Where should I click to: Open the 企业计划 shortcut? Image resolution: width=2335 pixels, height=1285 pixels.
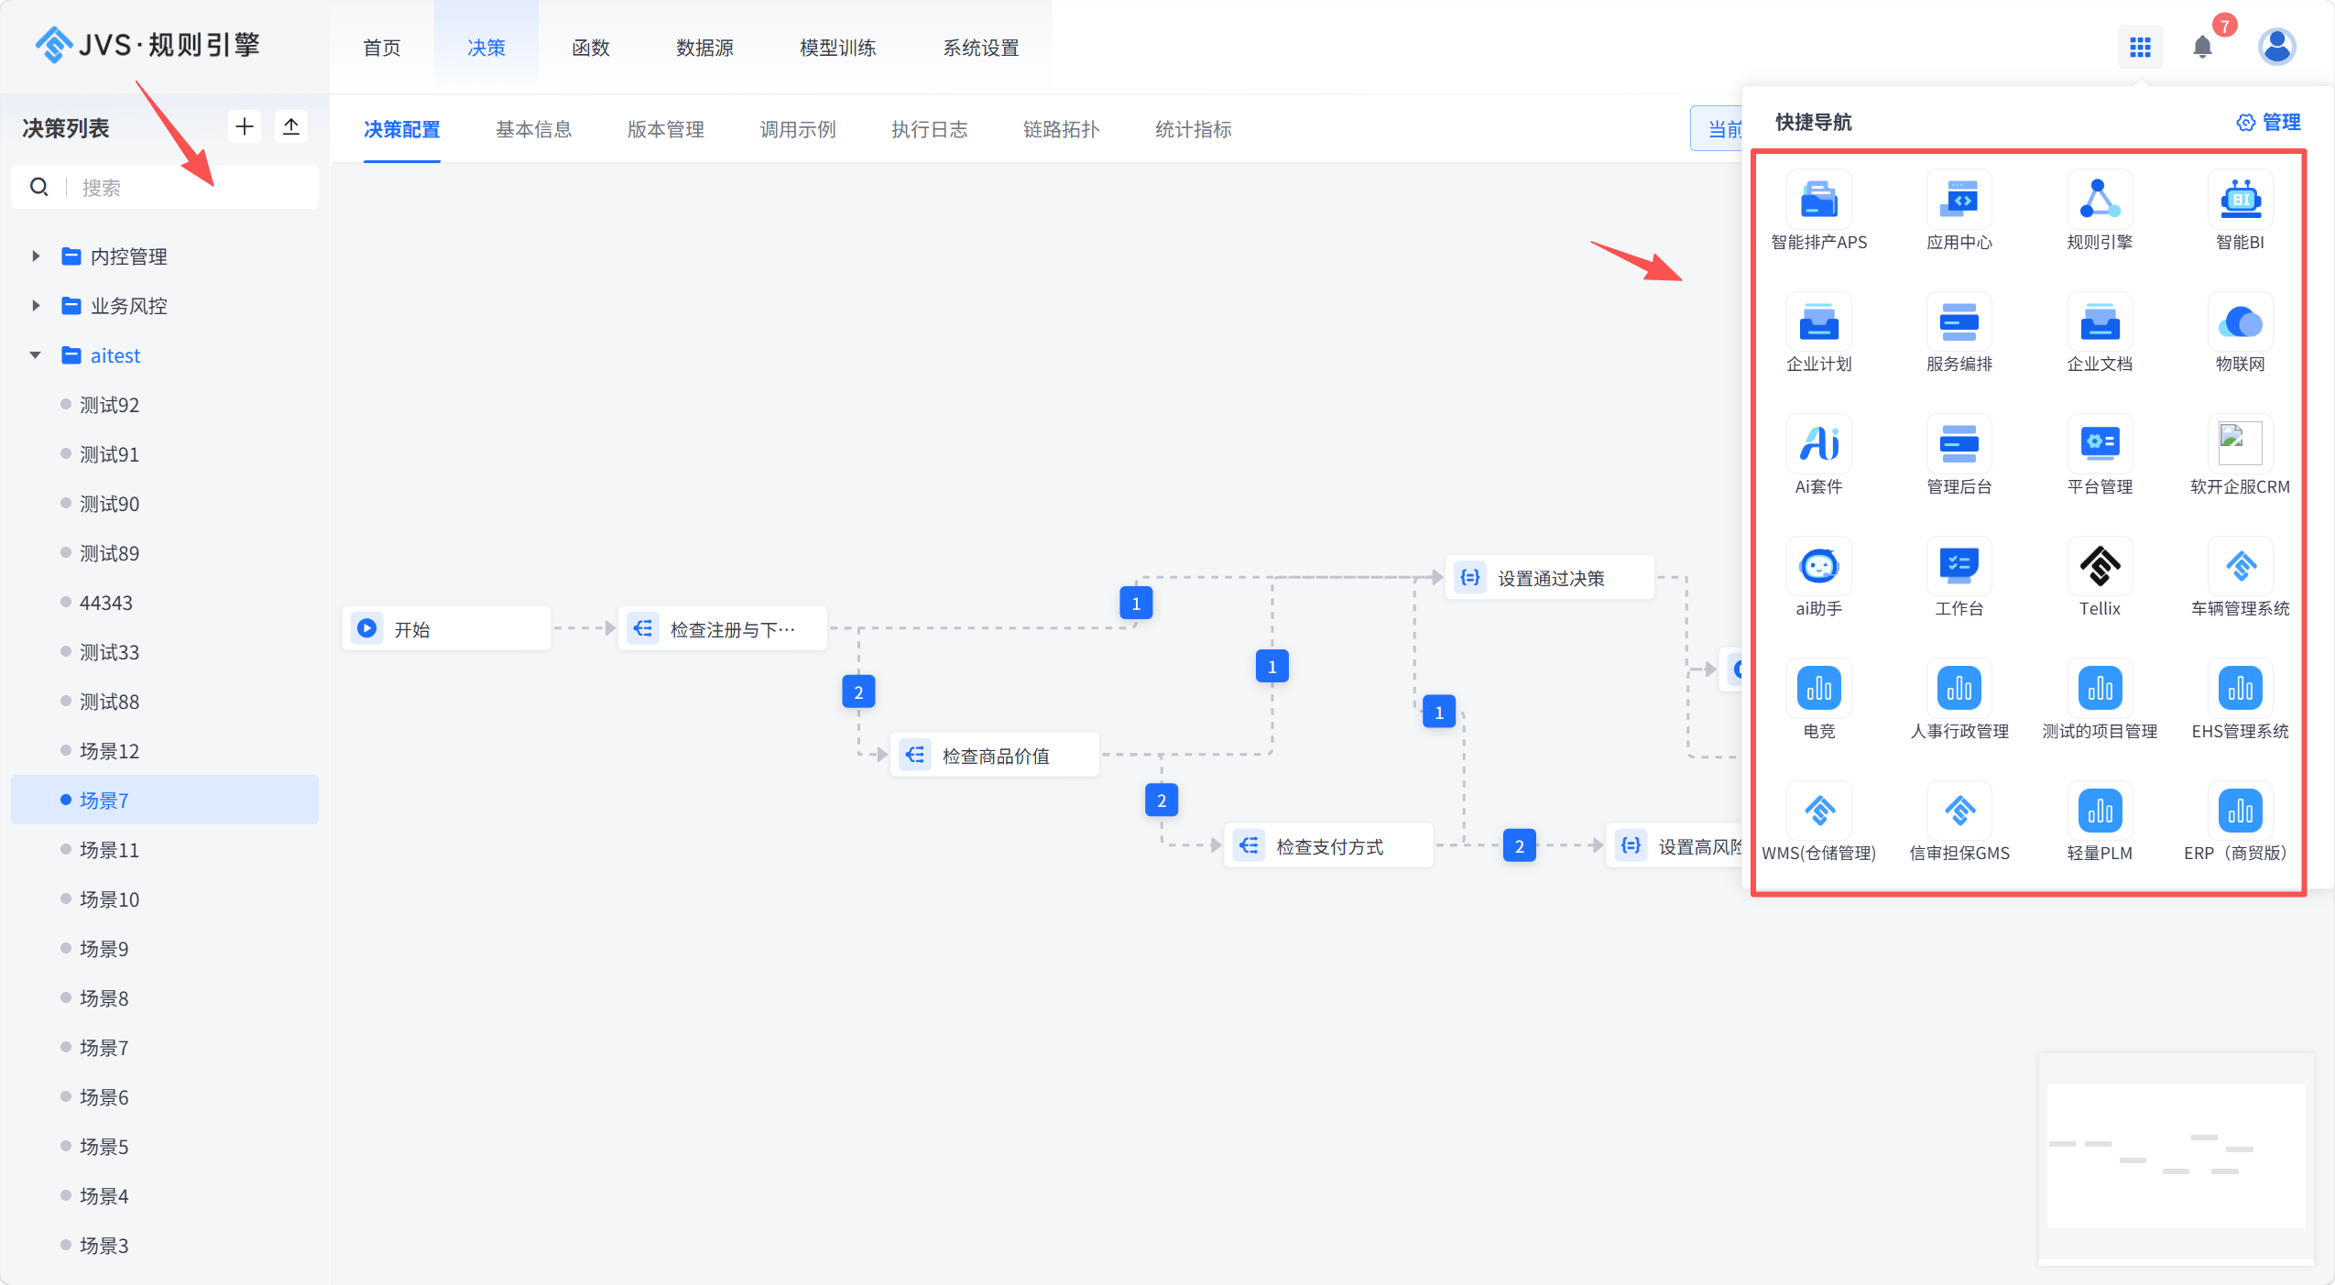(x=1818, y=321)
